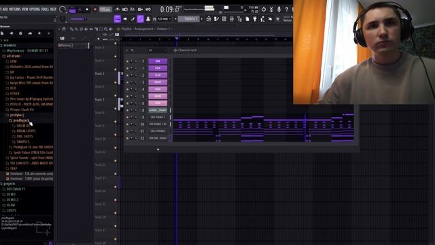Open the 1/2 step snap dropdown
Image resolution: width=435 pixels, height=245 pixels.
point(164,19)
